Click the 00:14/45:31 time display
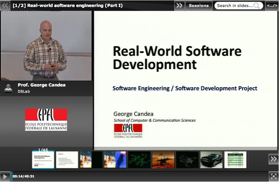Viewport: 279px width, 182px height. click(23, 176)
